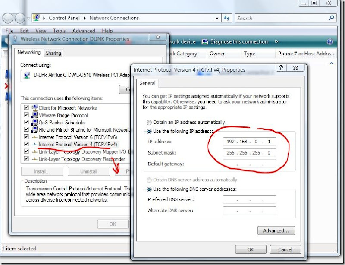Open the View menu
345x265 pixels.
tap(41, 31)
